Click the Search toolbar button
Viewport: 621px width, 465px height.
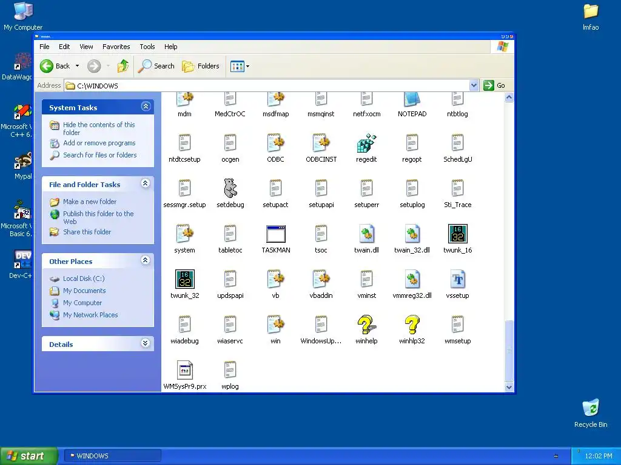click(156, 66)
